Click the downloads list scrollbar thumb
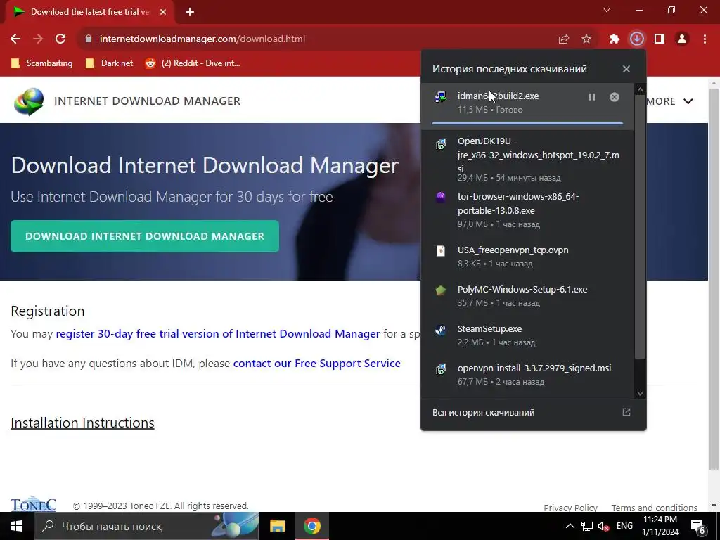This screenshot has height=540, width=720. click(x=640, y=226)
